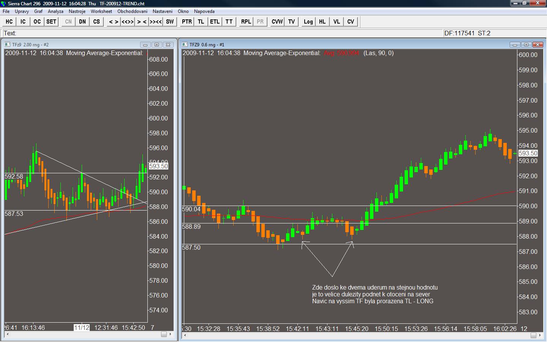
Task: Click the '> <' bar spacing button
Action: click(x=142, y=22)
